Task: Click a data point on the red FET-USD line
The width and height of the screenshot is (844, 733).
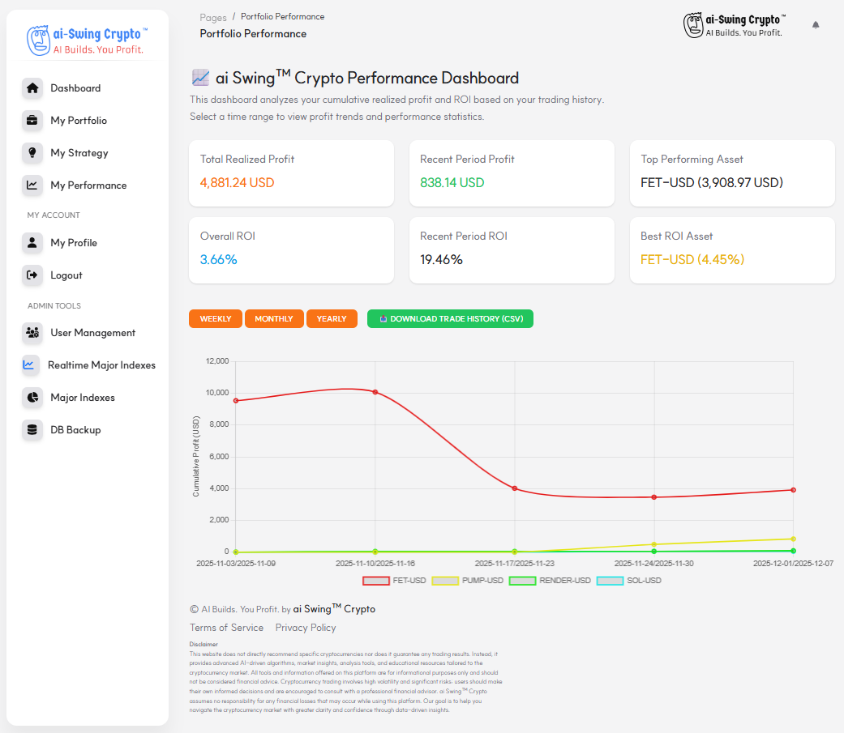Action: tap(374, 393)
